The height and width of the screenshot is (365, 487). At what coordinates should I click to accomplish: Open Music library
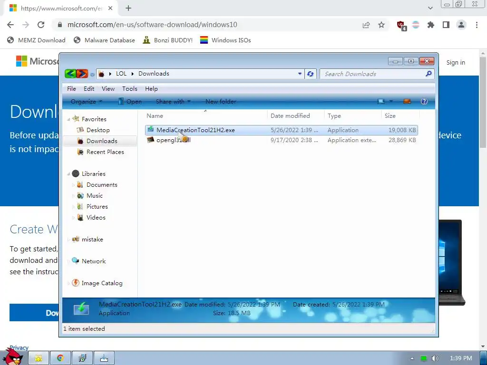coord(95,195)
